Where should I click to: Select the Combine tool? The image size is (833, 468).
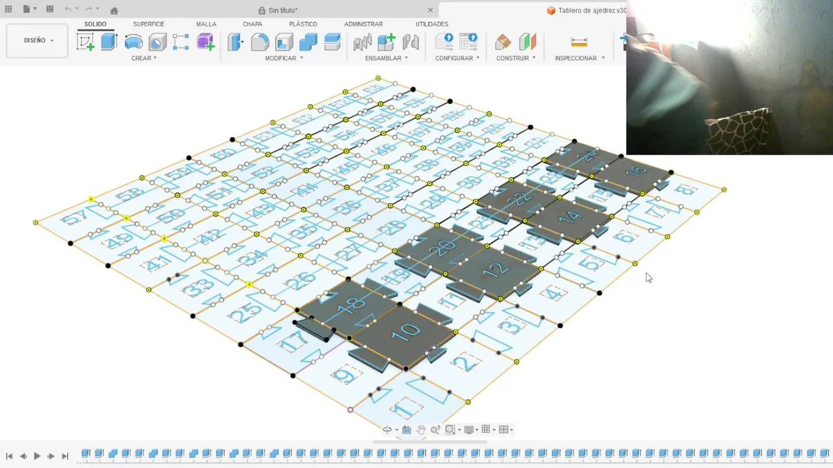308,42
